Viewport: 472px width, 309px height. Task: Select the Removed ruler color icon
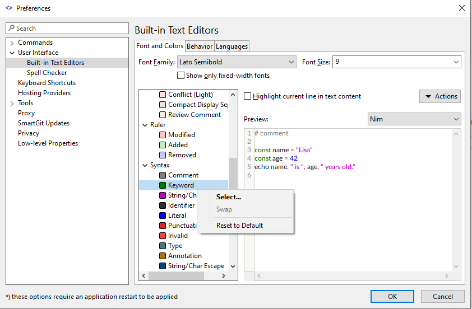coord(163,155)
